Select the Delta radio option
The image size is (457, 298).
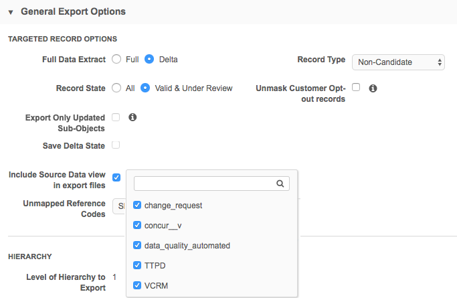150,59
